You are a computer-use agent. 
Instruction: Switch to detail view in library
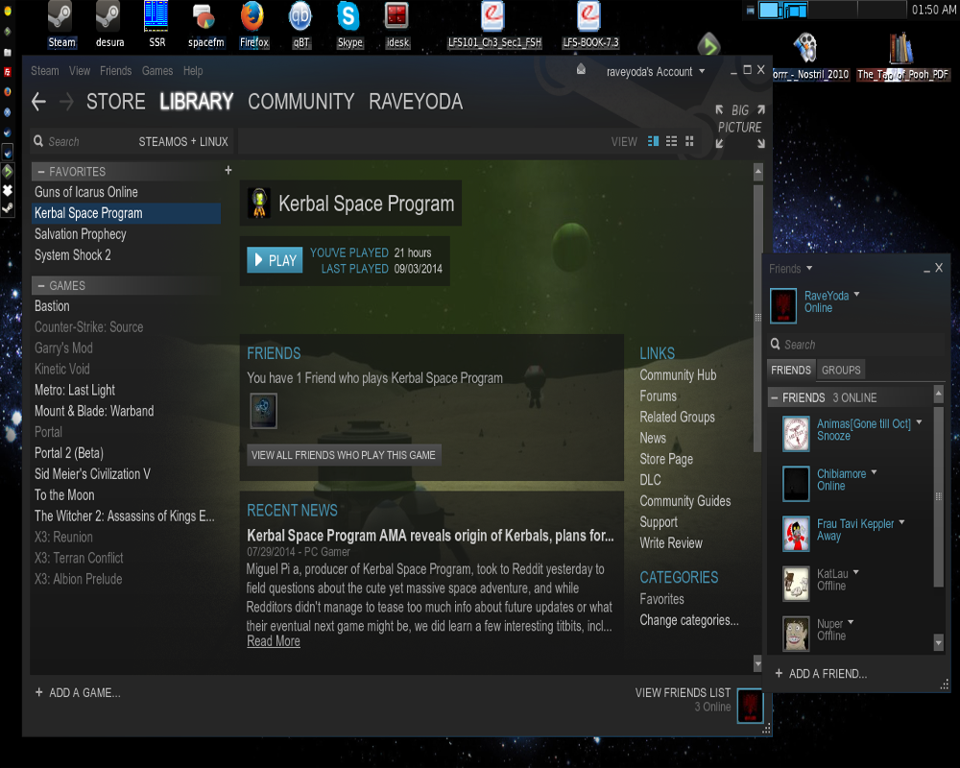(653, 141)
